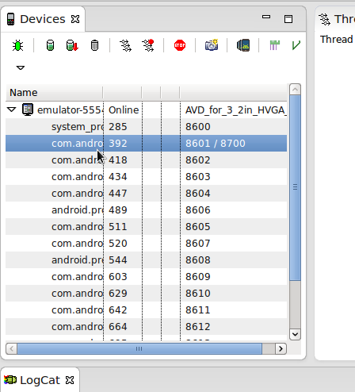Viewport: 355px width, 392px height.
Task: Click the phone icon on the Devices tab
Action: click(x=10, y=19)
